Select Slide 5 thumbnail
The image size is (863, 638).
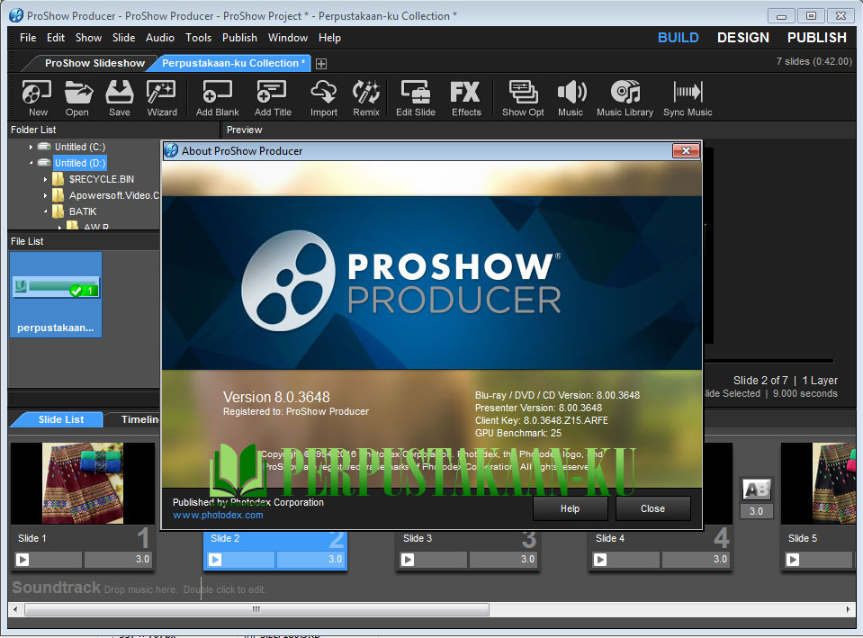818,483
